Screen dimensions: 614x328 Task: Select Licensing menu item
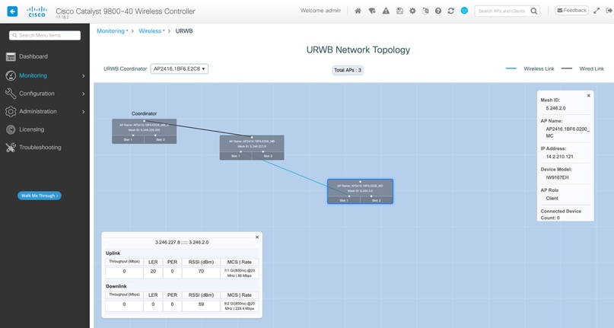[32, 129]
